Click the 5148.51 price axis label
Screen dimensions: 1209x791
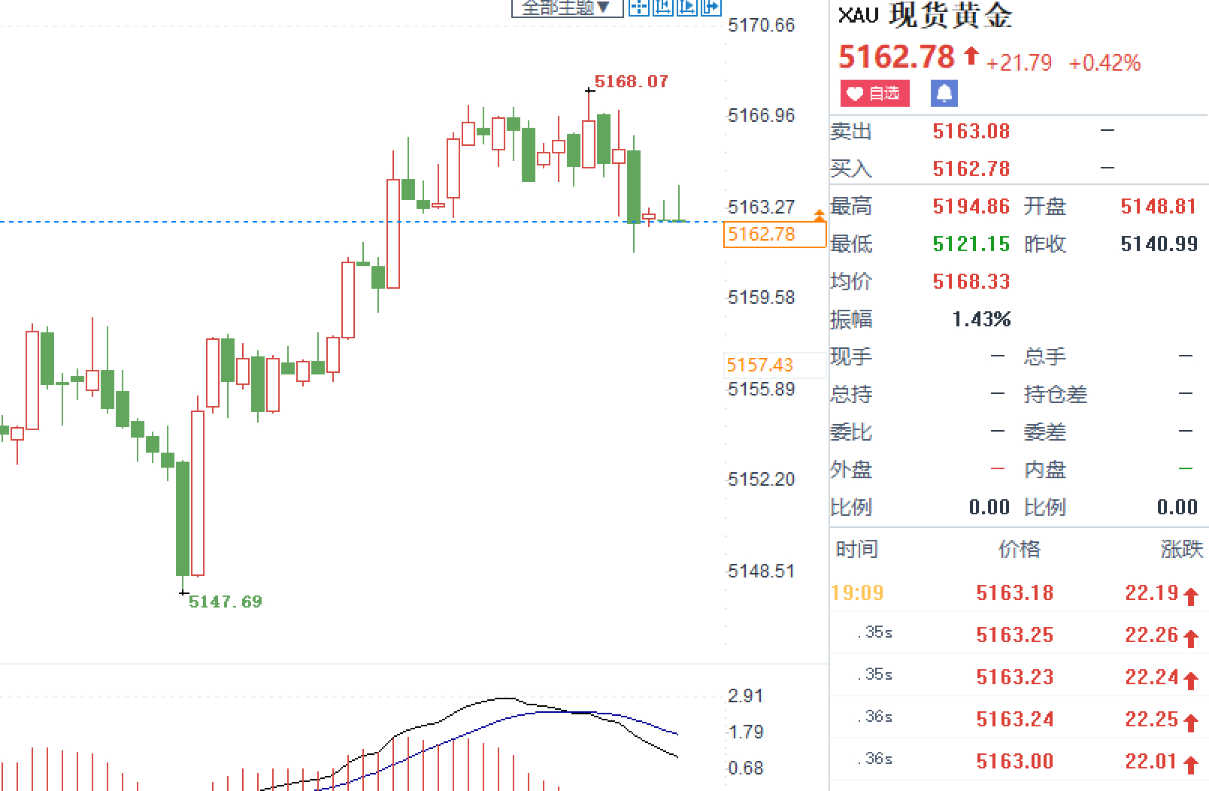[761, 571]
